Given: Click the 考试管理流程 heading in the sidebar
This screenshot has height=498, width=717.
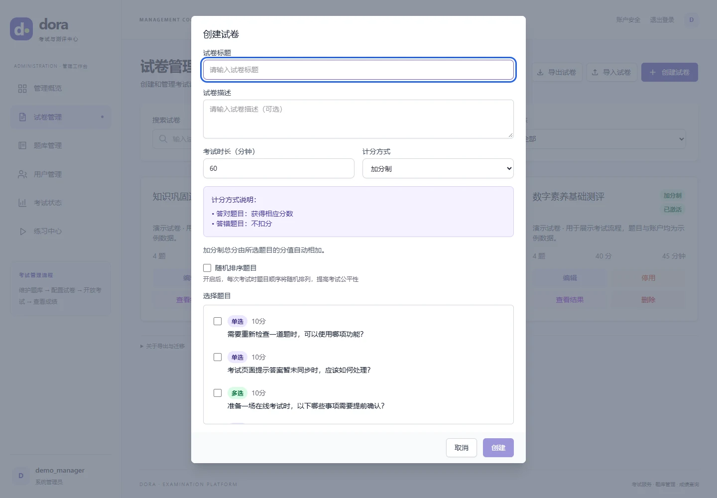Looking at the screenshot, I should [x=36, y=275].
